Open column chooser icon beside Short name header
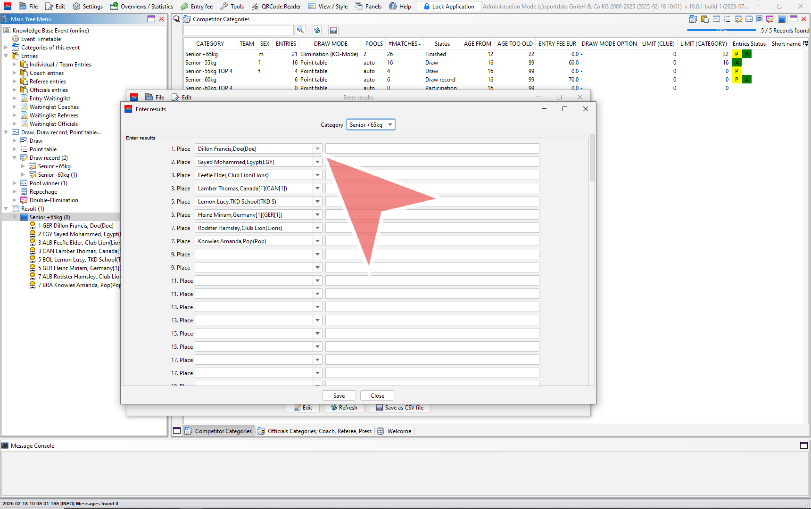 coord(806,43)
